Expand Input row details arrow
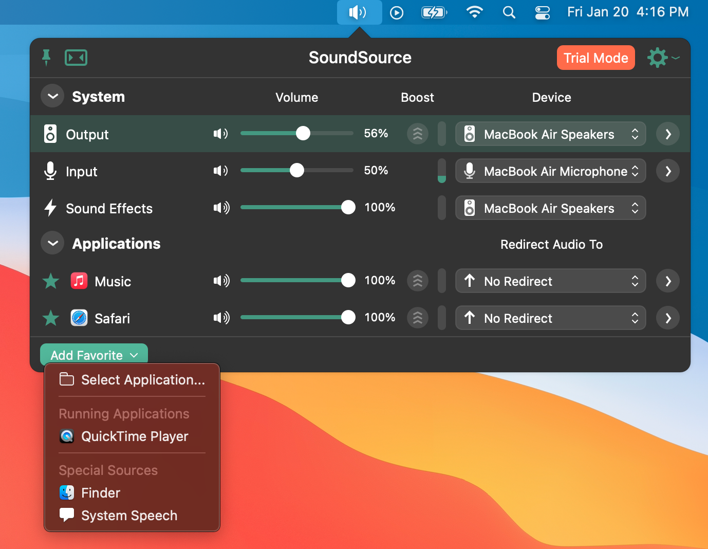The height and width of the screenshot is (549, 708). (x=668, y=171)
